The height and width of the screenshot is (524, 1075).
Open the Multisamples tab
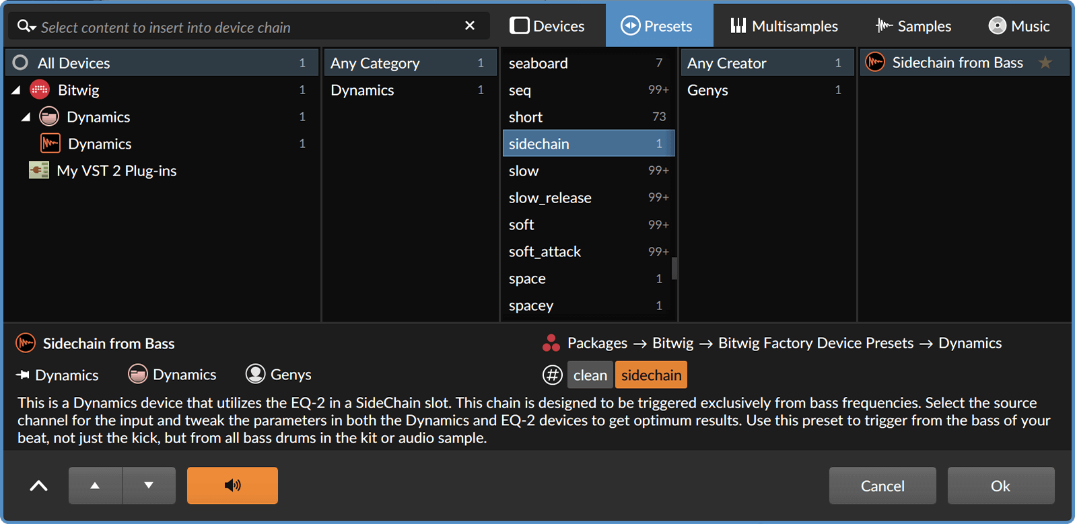784,26
